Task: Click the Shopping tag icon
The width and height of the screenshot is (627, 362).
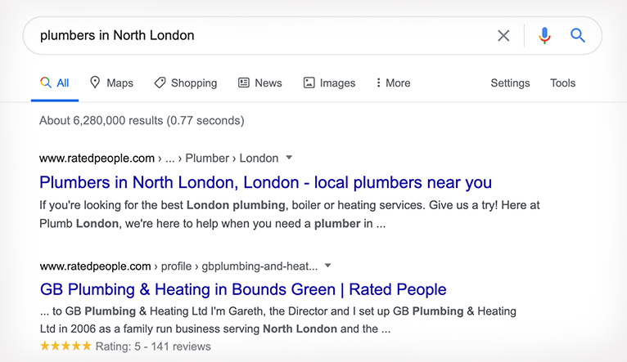Action: click(160, 83)
